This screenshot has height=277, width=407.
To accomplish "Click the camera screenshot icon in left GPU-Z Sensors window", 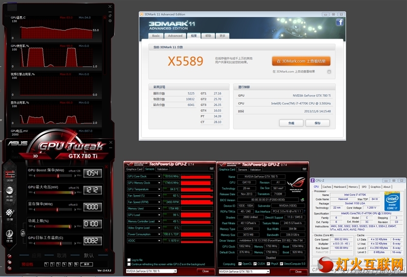I will (x=212, y=169).
